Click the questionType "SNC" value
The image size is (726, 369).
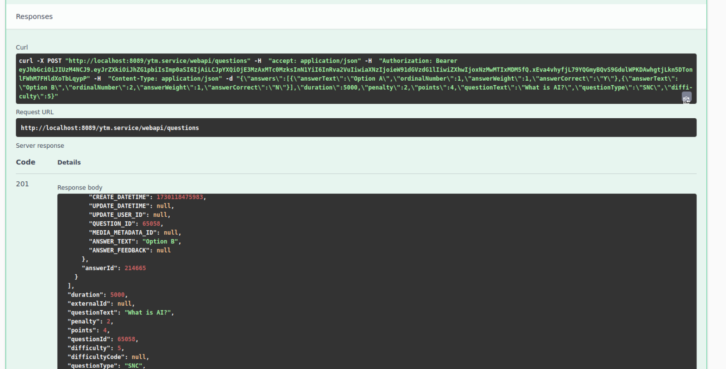(x=133, y=366)
